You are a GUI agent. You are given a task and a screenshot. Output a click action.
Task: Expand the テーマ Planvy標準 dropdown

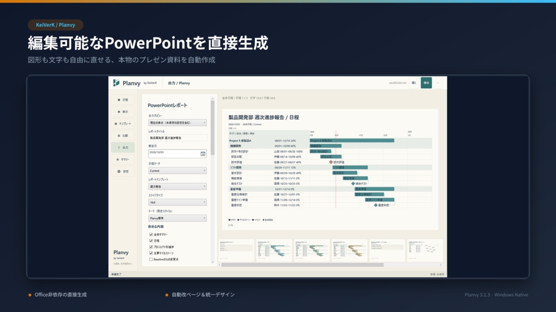[178, 218]
